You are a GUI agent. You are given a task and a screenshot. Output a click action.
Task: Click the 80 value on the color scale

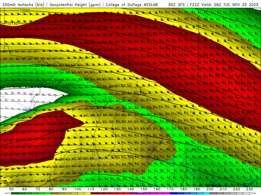click(51, 189)
